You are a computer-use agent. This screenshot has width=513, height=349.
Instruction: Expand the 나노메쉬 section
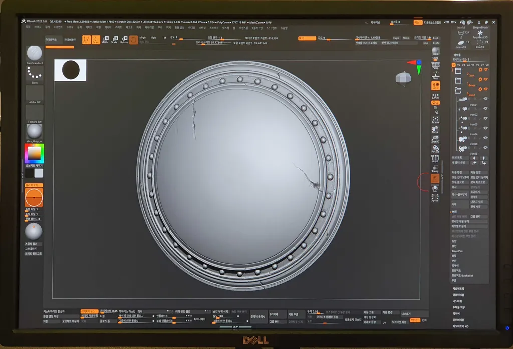[457, 301]
